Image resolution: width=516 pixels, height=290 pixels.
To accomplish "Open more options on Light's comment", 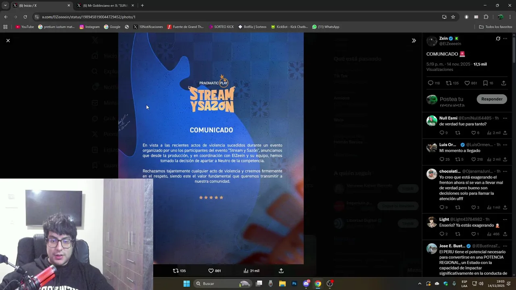I will (x=505, y=219).
